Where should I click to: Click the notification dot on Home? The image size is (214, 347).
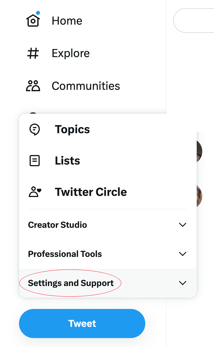pos(38,12)
